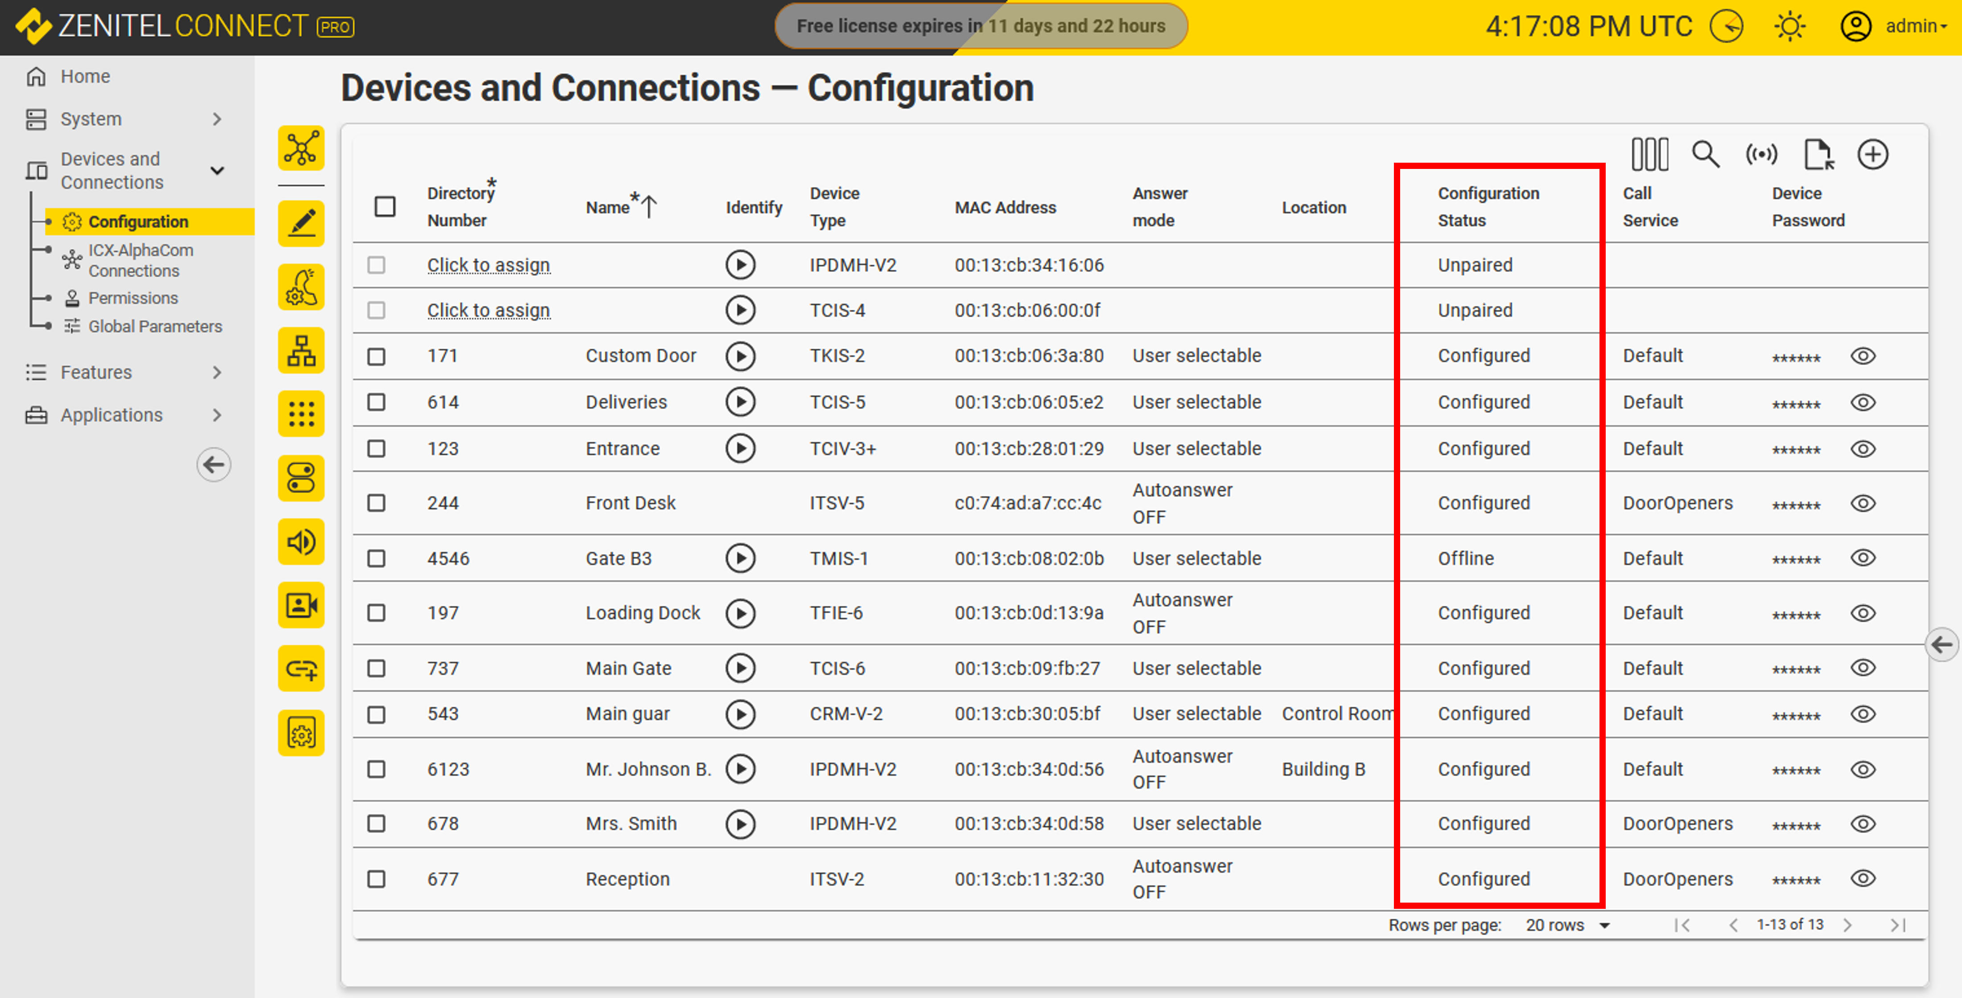Click the discover devices broadcast icon
1962x998 pixels.
coord(1761,155)
